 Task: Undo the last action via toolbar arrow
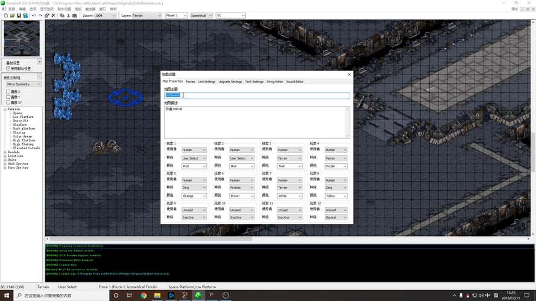34,16
